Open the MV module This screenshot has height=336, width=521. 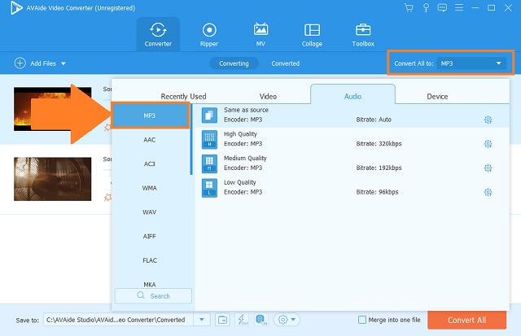coord(260,34)
